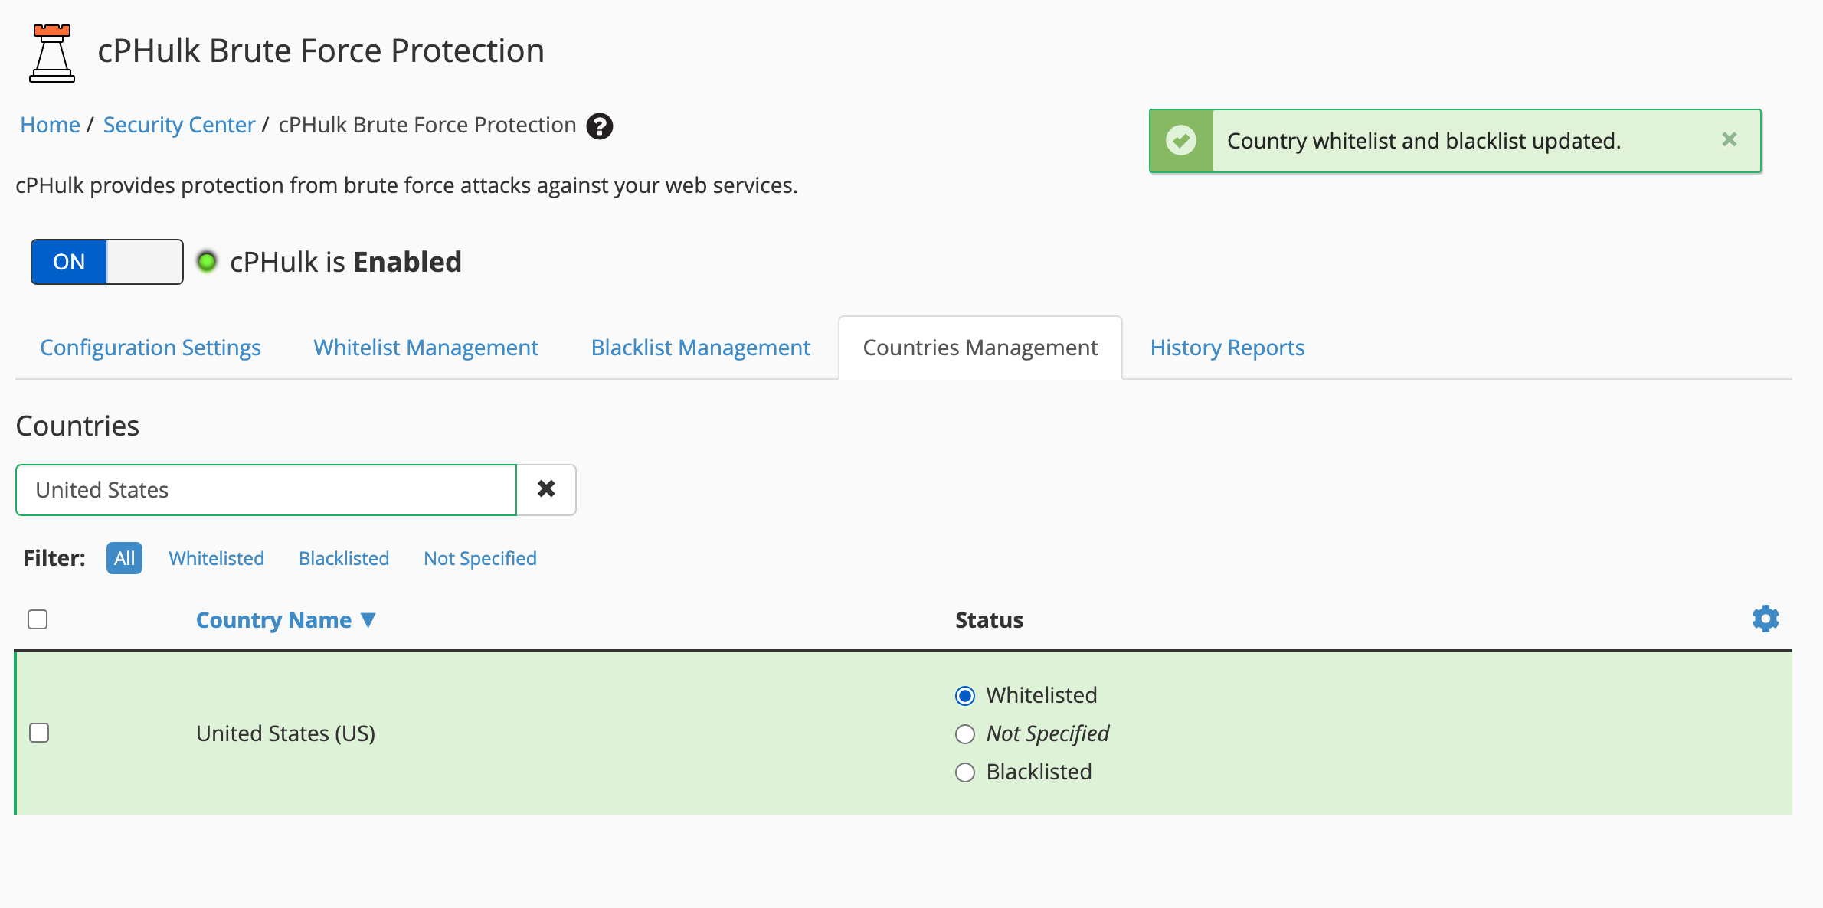Viewport: 1823px width, 908px height.
Task: Click the United States (US) row text
Action: click(x=286, y=733)
